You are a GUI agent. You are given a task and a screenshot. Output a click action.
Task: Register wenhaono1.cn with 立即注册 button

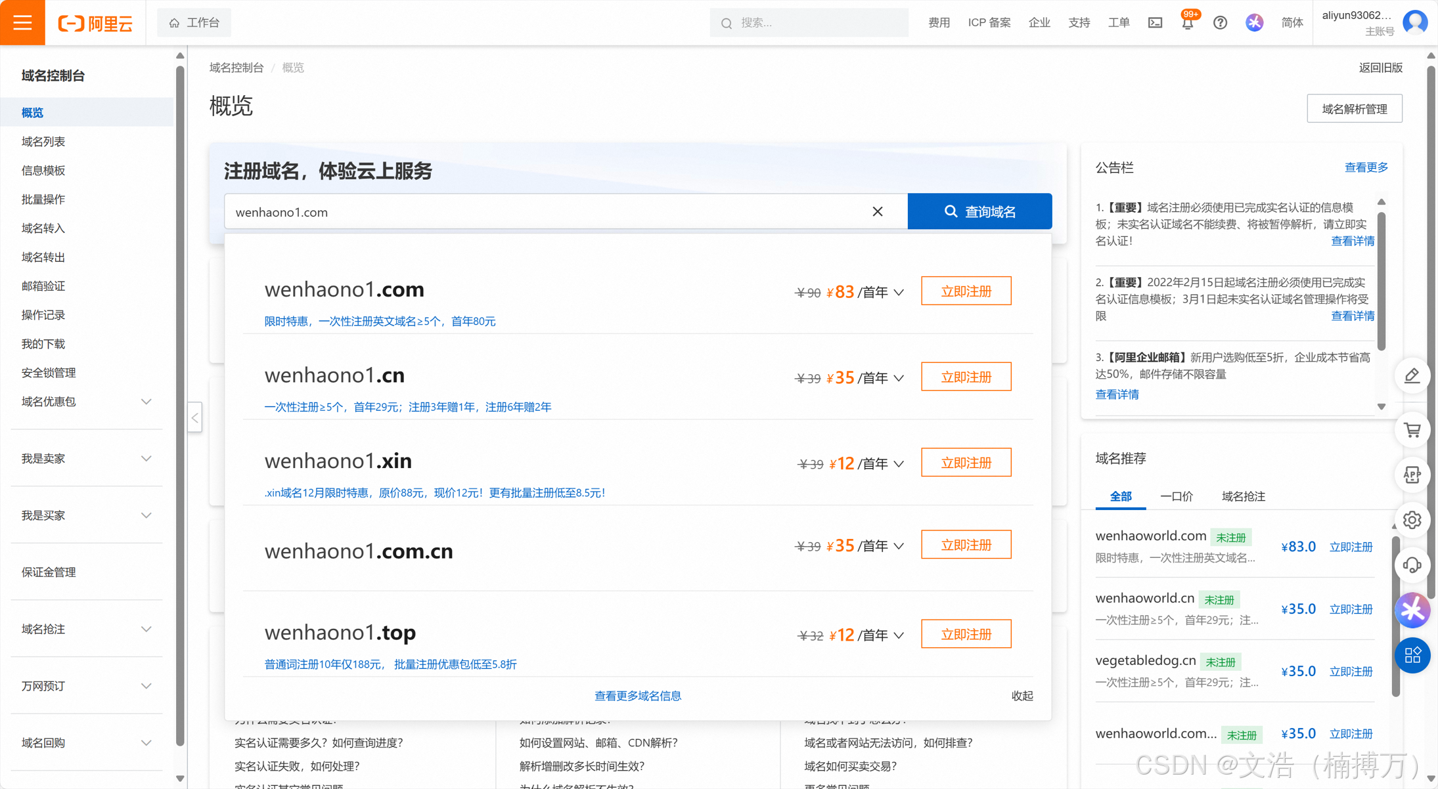(966, 377)
